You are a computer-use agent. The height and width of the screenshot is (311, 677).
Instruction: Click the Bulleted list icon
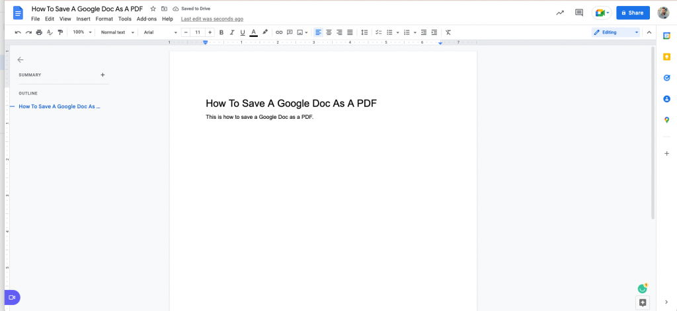tap(389, 32)
